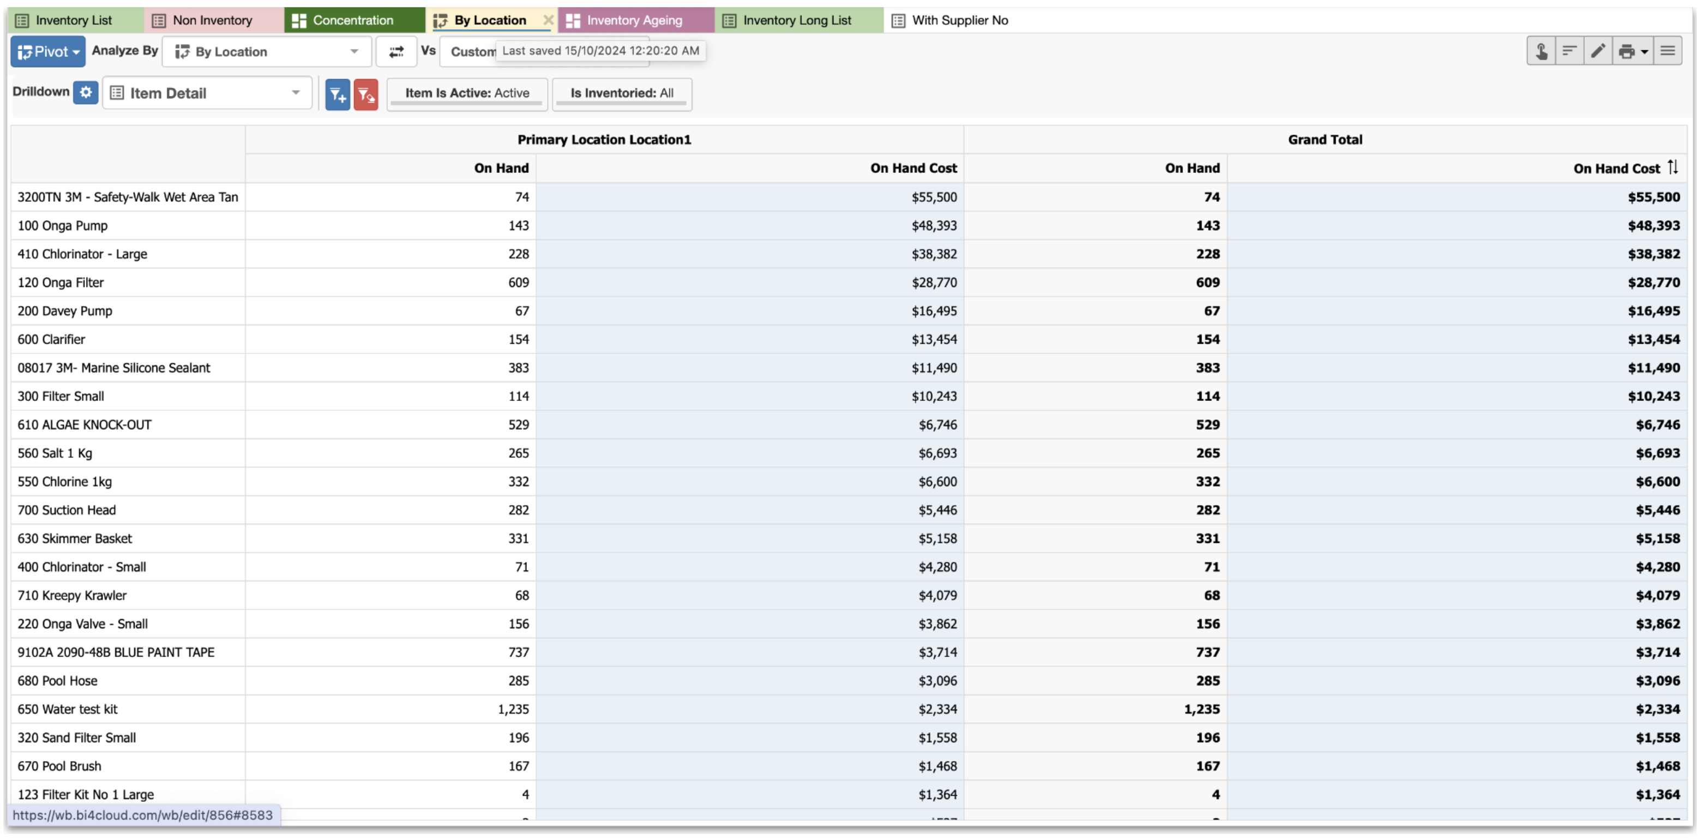Click the $55,500 Primary Location cost cell
Viewport: 1706px width, 840px height.
point(750,197)
